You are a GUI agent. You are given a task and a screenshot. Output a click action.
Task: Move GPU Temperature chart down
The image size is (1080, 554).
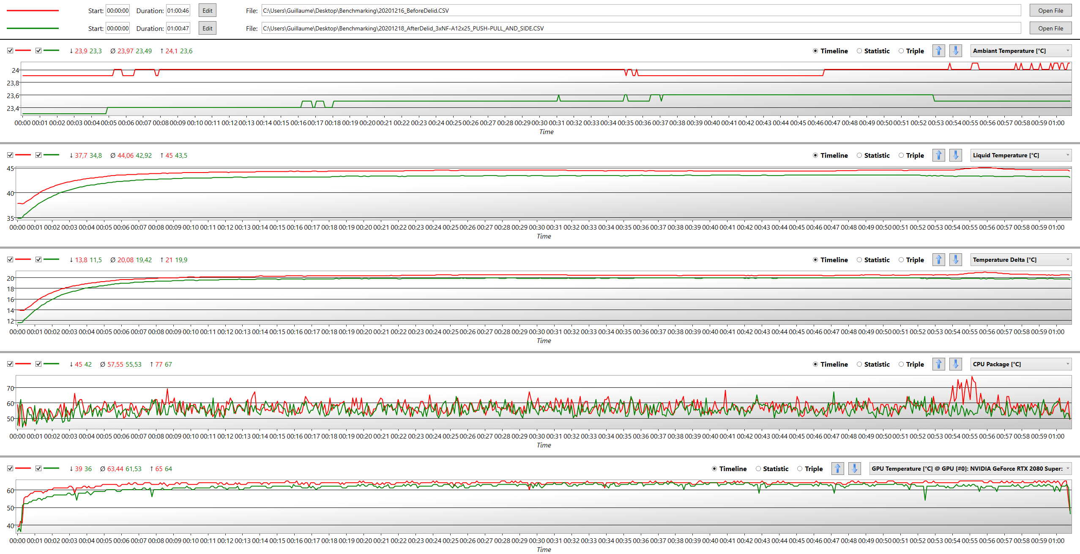tap(854, 469)
